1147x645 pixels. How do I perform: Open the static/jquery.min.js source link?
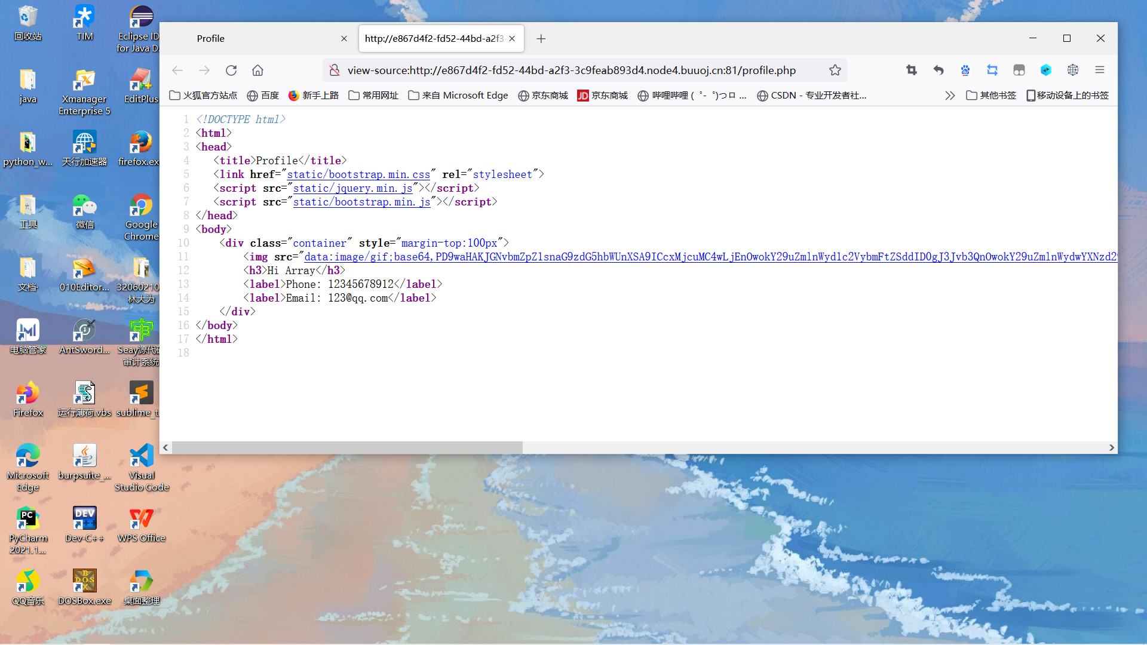click(x=352, y=188)
